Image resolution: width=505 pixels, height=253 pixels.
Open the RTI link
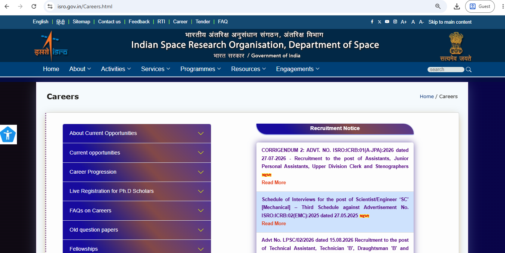161,22
